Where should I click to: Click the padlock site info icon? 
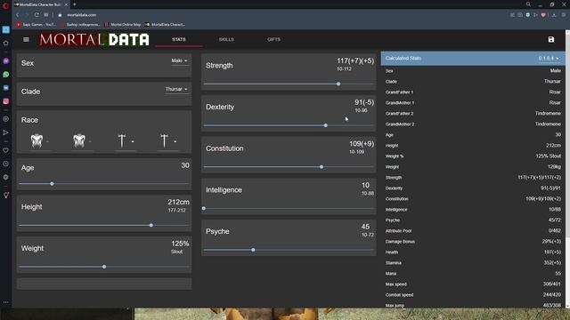[60, 15]
